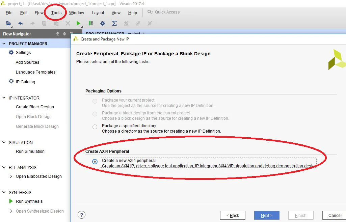Collapse the SYNTHESIS section

[x=4, y=192]
